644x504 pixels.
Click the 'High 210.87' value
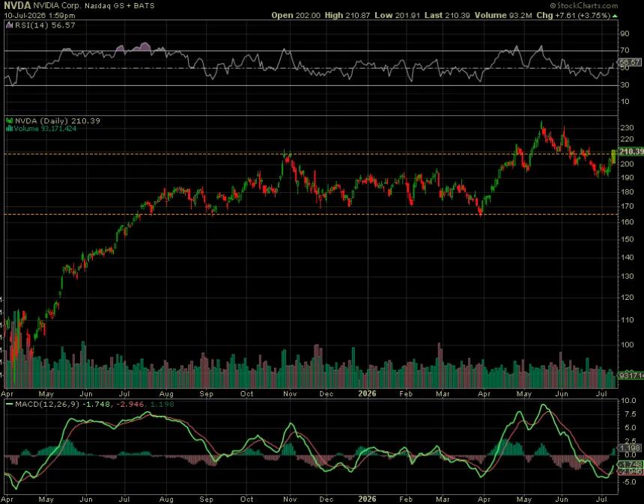click(347, 15)
